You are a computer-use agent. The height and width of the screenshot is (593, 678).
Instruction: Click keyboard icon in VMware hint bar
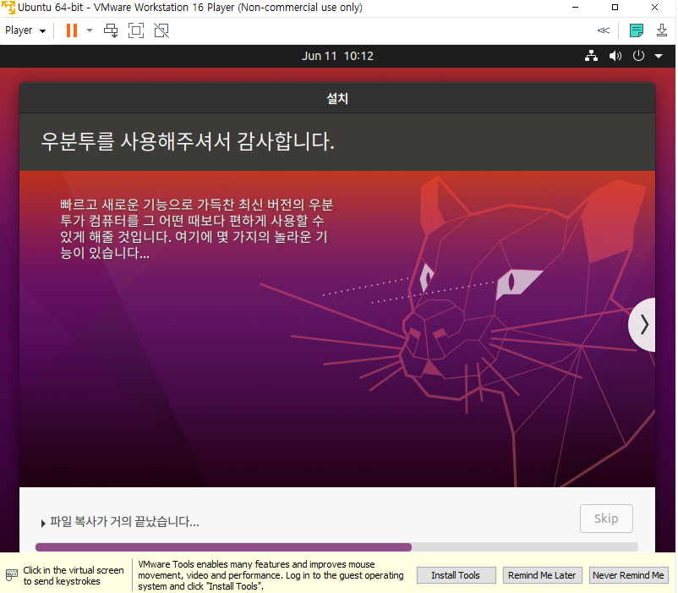[12, 575]
